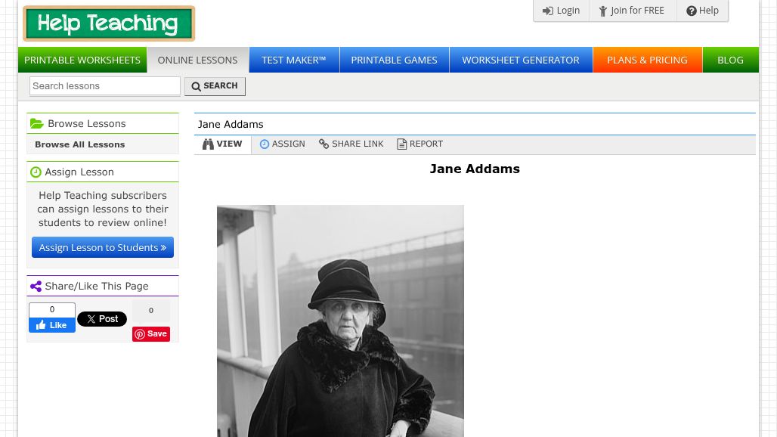Viewport: 777px width, 437px height.
Task: Open Printable Worksheets menu
Action: (x=82, y=60)
